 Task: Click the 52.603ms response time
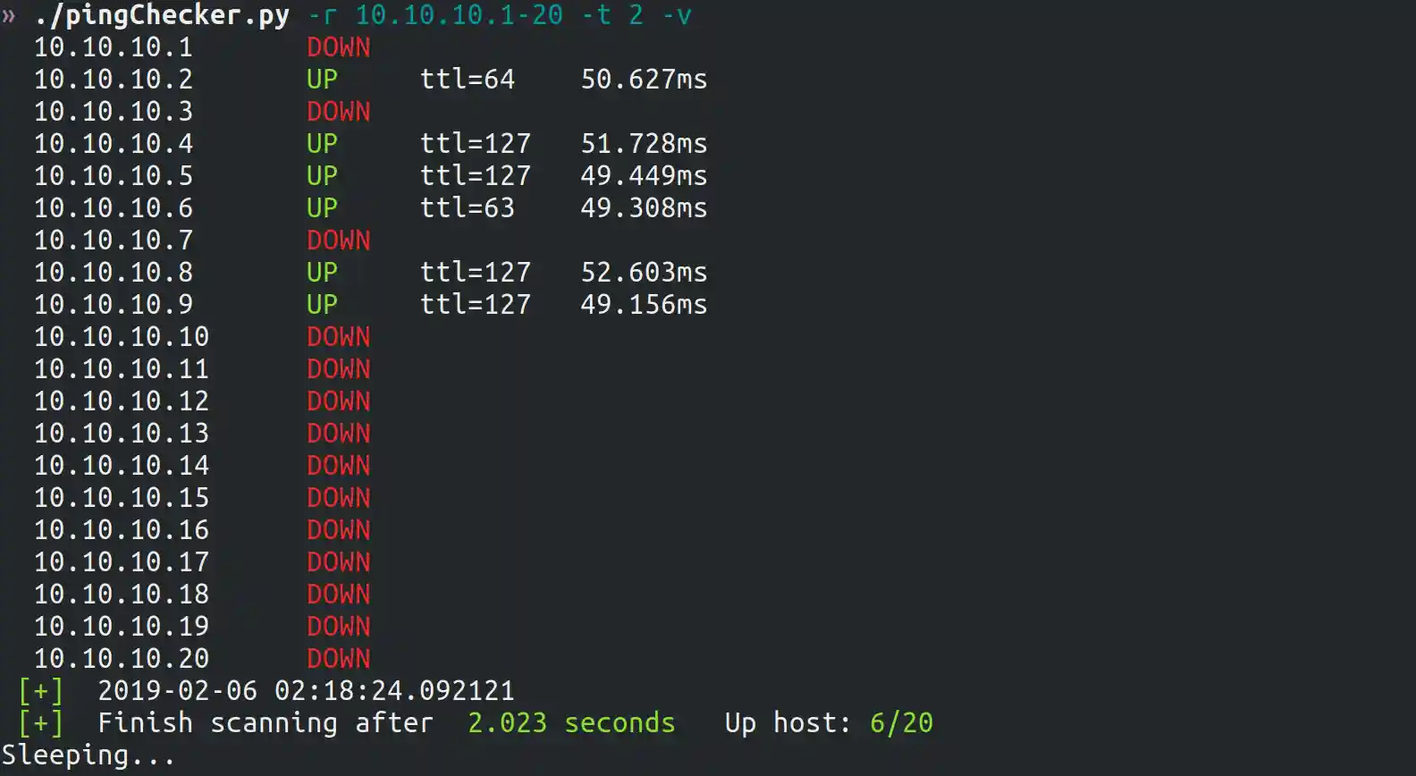point(644,273)
